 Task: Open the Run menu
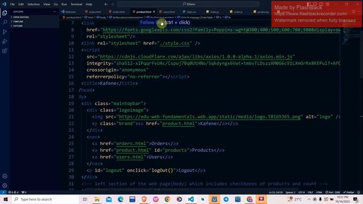pyautogui.click(x=64, y=4)
